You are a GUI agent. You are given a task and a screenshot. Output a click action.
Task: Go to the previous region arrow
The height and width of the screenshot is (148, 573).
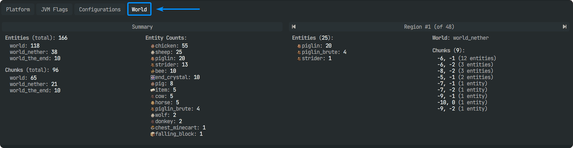[x=294, y=27]
